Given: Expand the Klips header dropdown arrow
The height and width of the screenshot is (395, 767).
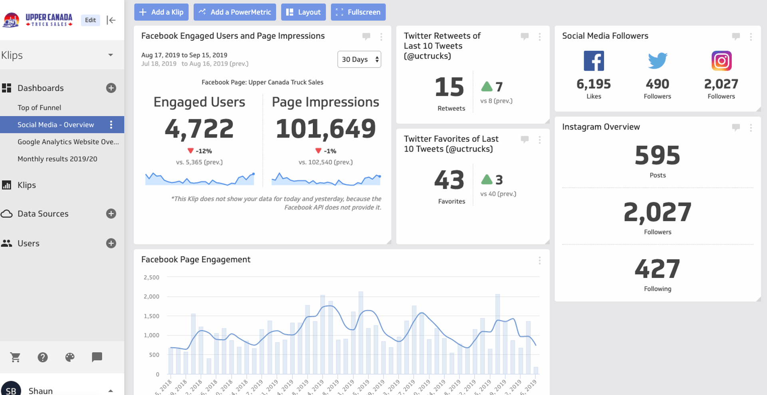Looking at the screenshot, I should point(111,55).
